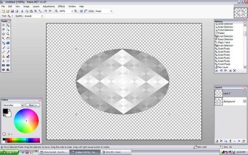Click the Cut scissors icon
Viewport: 248px width, 155px height.
click(22, 11)
